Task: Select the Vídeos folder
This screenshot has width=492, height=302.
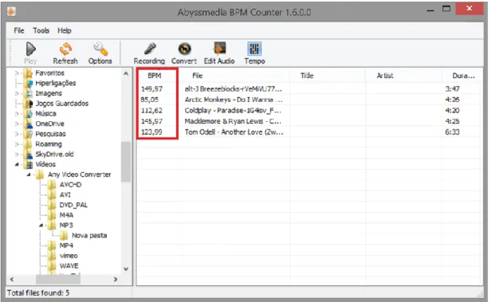Action: (x=45, y=164)
